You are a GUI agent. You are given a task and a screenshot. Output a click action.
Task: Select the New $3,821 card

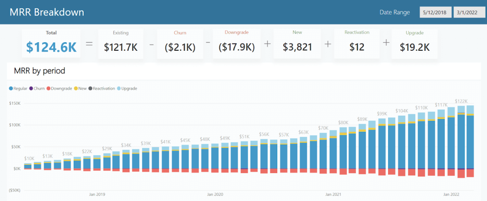[x=297, y=43]
